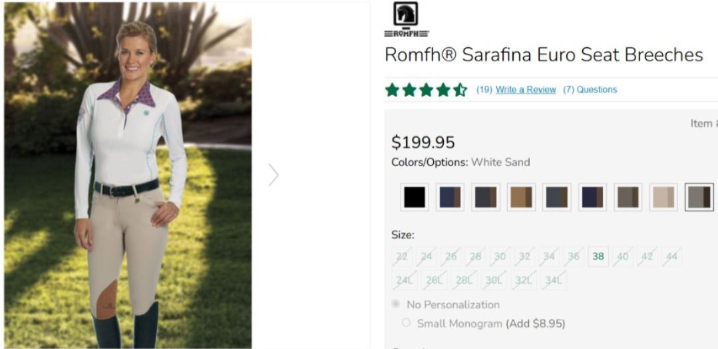The image size is (718, 349).
Task: Select the No Personalization radio option
Action: (397, 304)
